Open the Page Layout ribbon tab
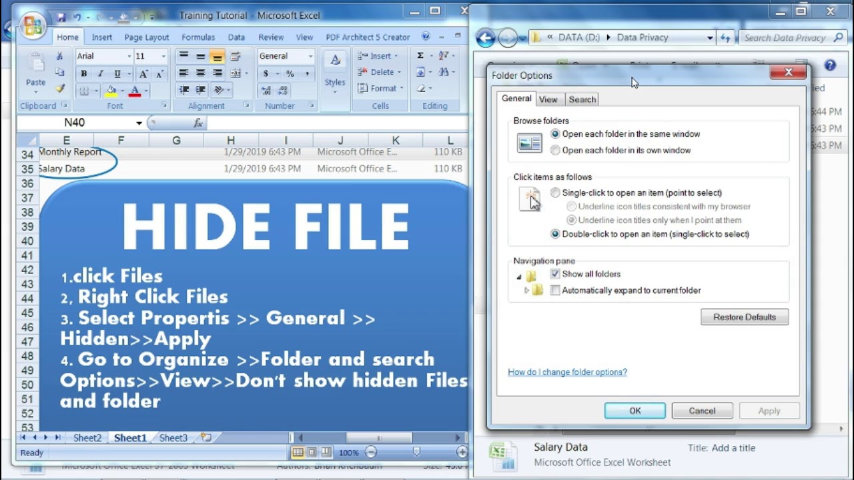854x480 pixels. (x=147, y=37)
